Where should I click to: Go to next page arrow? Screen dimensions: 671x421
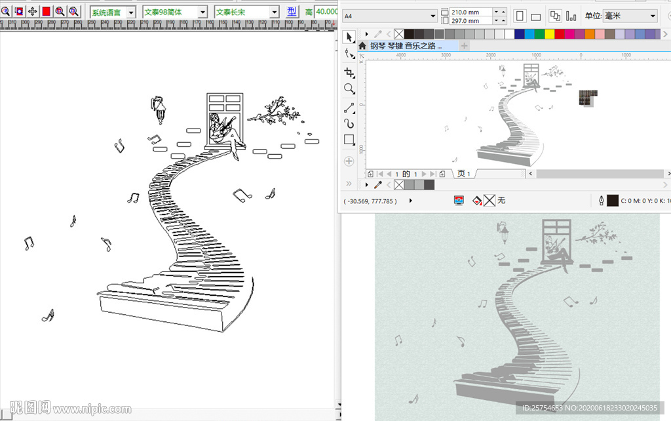point(424,174)
